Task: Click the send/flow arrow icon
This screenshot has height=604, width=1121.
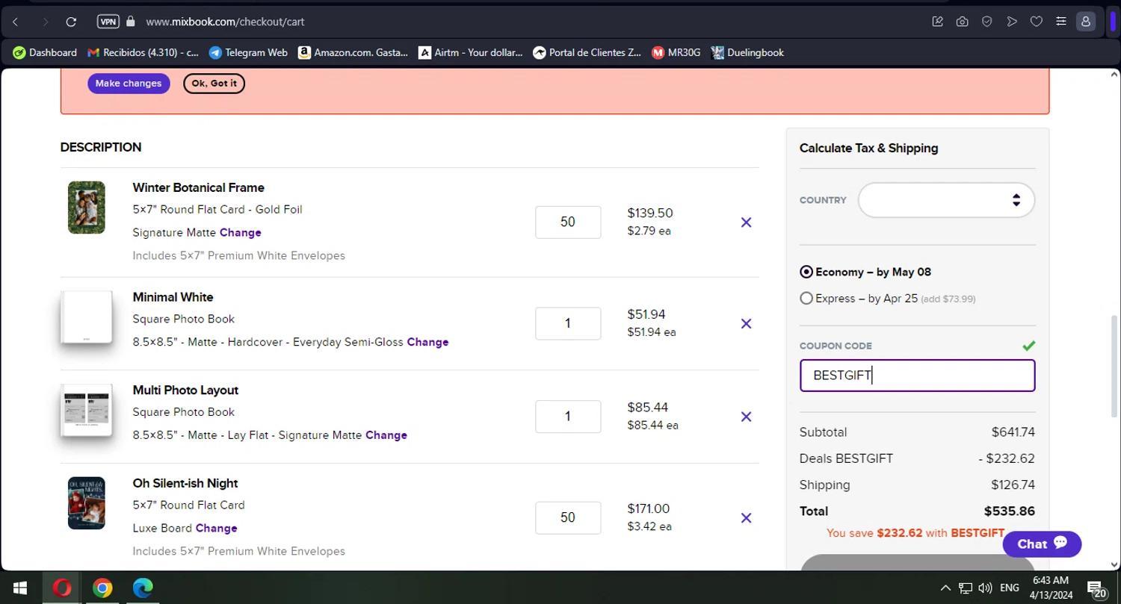Action: pyautogui.click(x=1011, y=22)
